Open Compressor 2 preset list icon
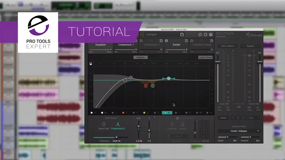Viewport: 285px width, 160px height. [161, 41]
